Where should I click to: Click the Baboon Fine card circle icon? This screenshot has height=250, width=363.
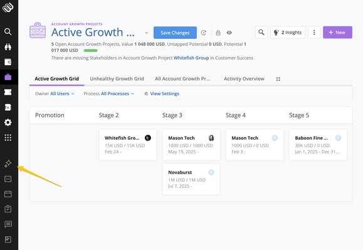click(338, 138)
